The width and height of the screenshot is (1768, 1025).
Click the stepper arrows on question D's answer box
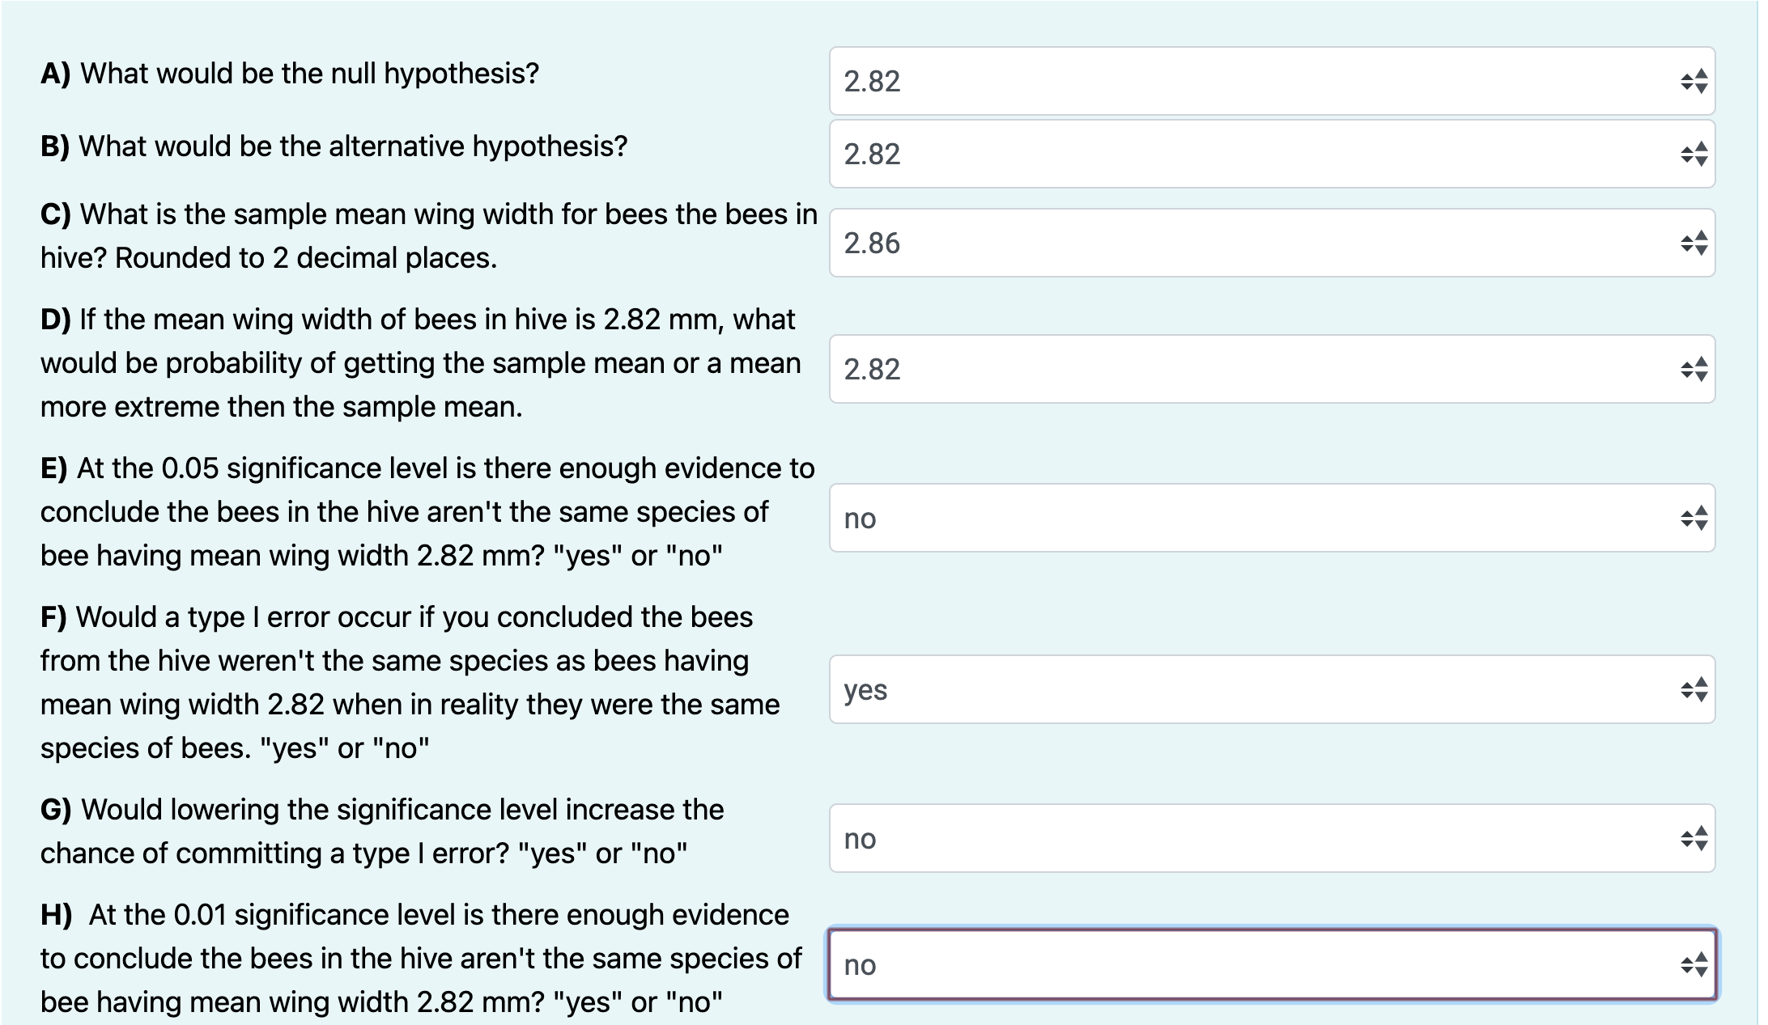coord(1696,371)
